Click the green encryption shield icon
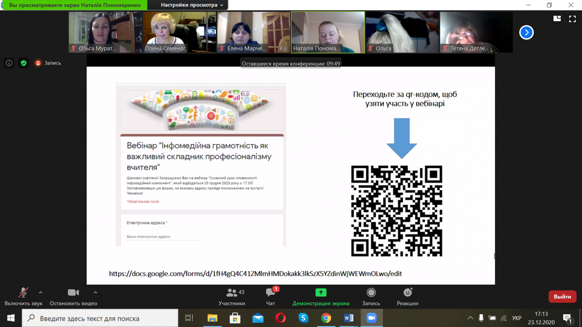The width and height of the screenshot is (582, 327). (23, 63)
